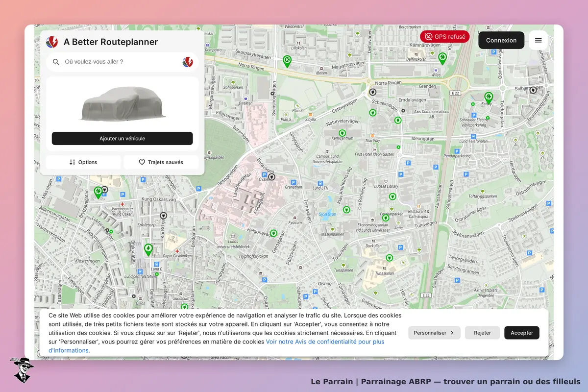Select the fast charger pin above Willys
The height and width of the screenshot is (392, 588).
coord(442,58)
